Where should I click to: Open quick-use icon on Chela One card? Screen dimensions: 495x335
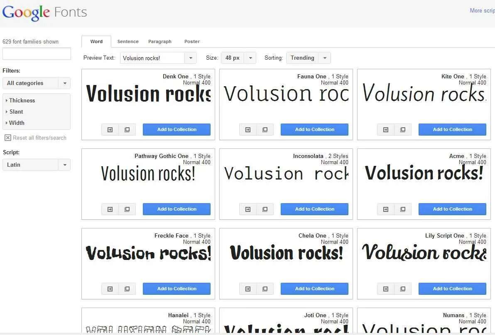tap(248, 289)
